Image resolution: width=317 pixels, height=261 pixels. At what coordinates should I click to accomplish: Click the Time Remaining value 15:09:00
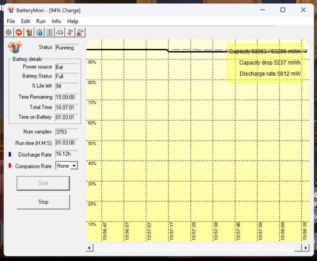point(67,97)
